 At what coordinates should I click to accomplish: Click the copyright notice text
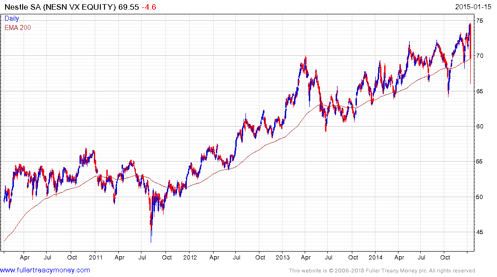point(383,271)
